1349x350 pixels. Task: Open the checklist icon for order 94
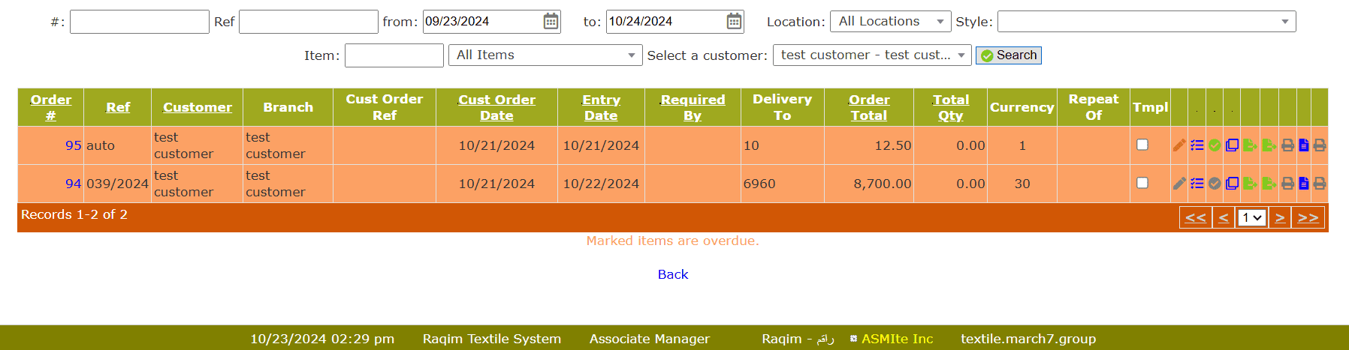pyautogui.click(x=1197, y=184)
